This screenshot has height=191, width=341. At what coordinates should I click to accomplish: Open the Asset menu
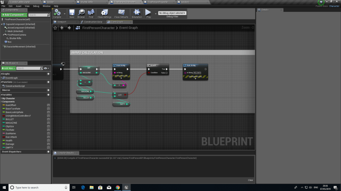point(19,6)
